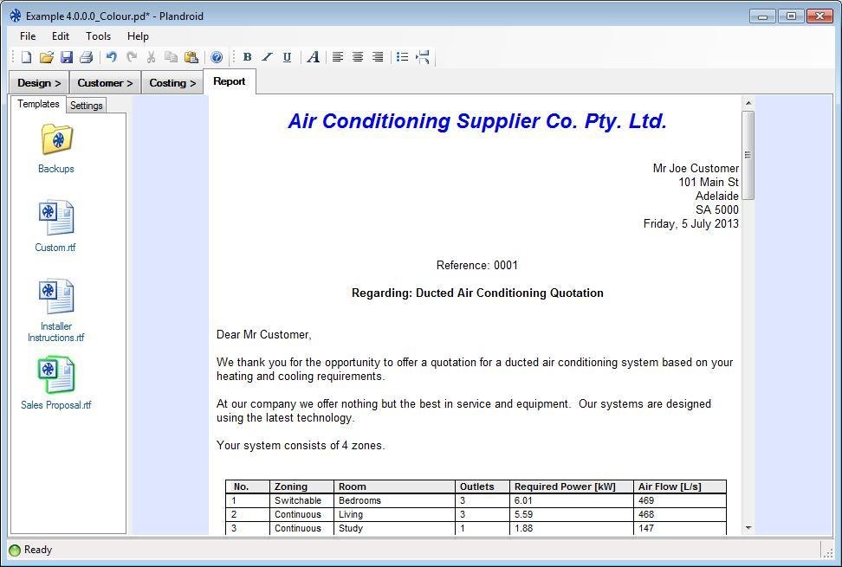
Task: Switch to the Costing tab
Action: [x=172, y=82]
